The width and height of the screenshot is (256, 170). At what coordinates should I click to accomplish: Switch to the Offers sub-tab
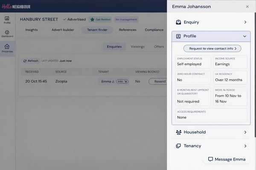click(159, 47)
